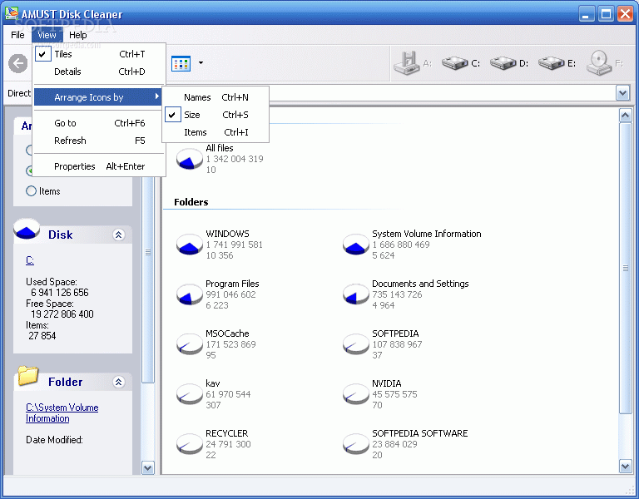The height and width of the screenshot is (499, 639).
Task: Click the kav folder pie icon
Action: pos(190,394)
